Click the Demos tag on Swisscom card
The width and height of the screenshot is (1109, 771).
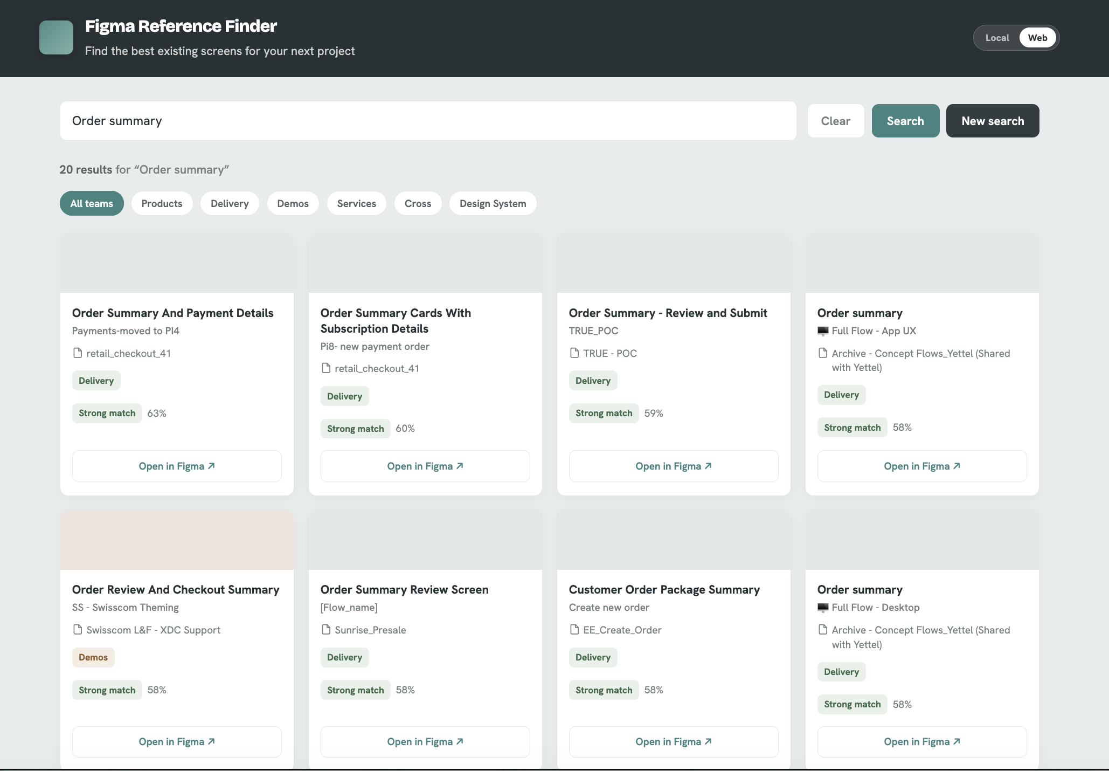[x=93, y=657]
